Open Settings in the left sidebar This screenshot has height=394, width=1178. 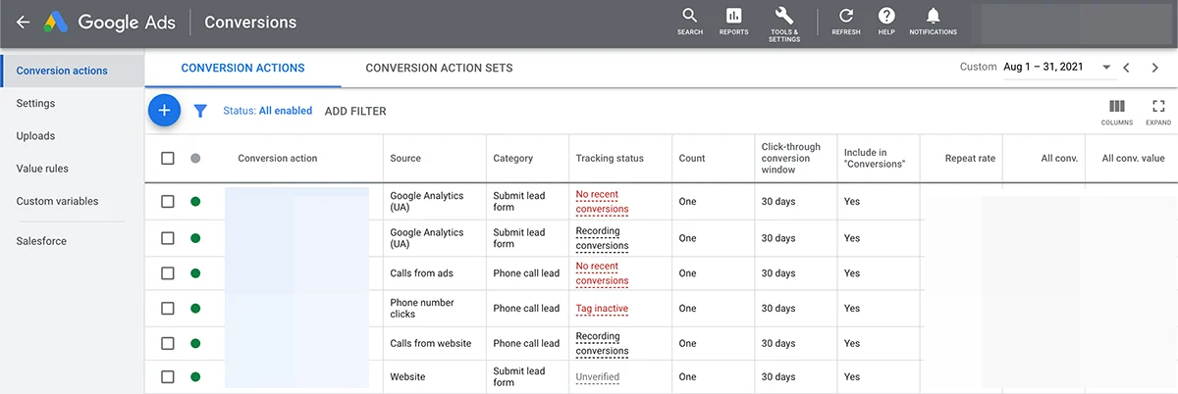point(35,104)
